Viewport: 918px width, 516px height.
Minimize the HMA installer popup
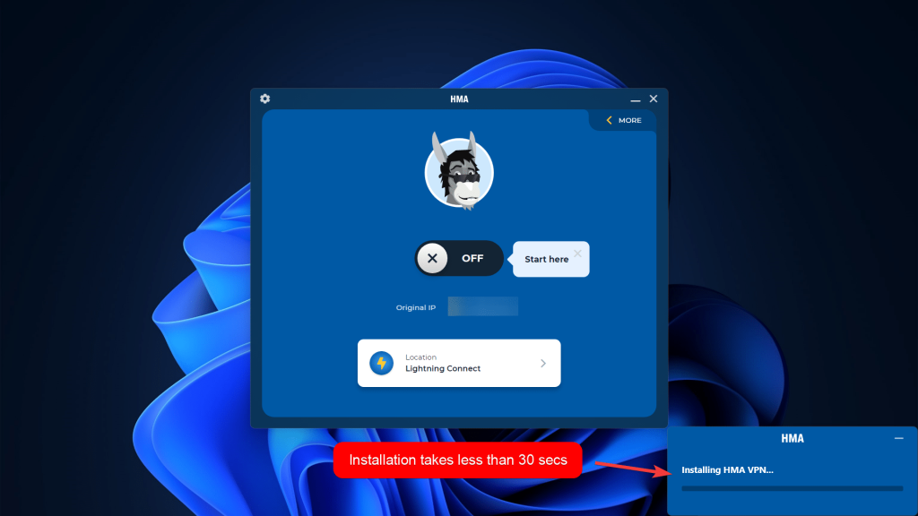click(898, 438)
